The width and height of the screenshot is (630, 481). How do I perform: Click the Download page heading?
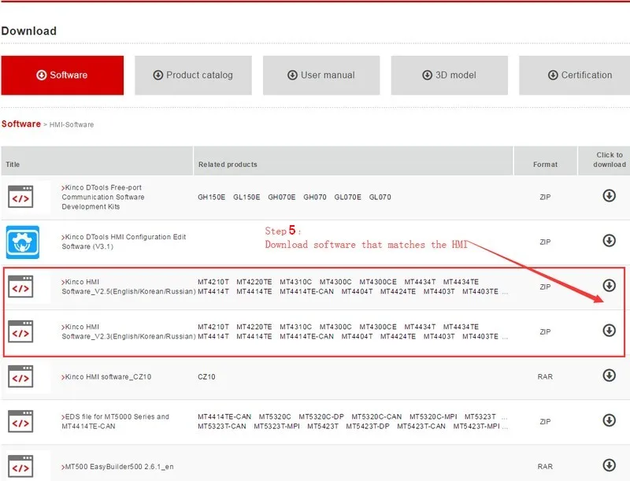29,31
